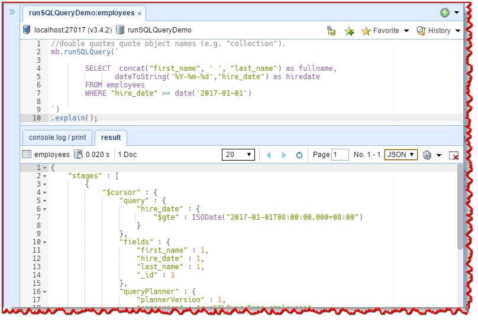
Task: Expand the left sidebar with double chevron
Action: (12, 12)
